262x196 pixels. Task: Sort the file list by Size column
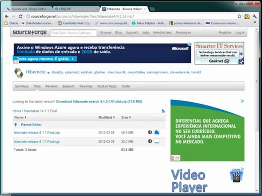pos(126,117)
